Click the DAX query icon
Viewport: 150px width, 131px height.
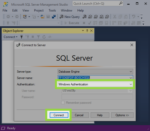pos(107,17)
